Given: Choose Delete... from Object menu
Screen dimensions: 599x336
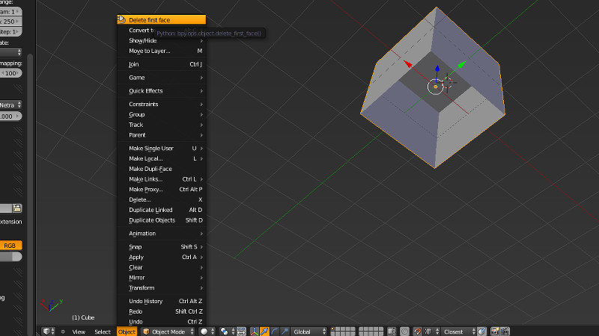Looking at the screenshot, I should point(161,199).
